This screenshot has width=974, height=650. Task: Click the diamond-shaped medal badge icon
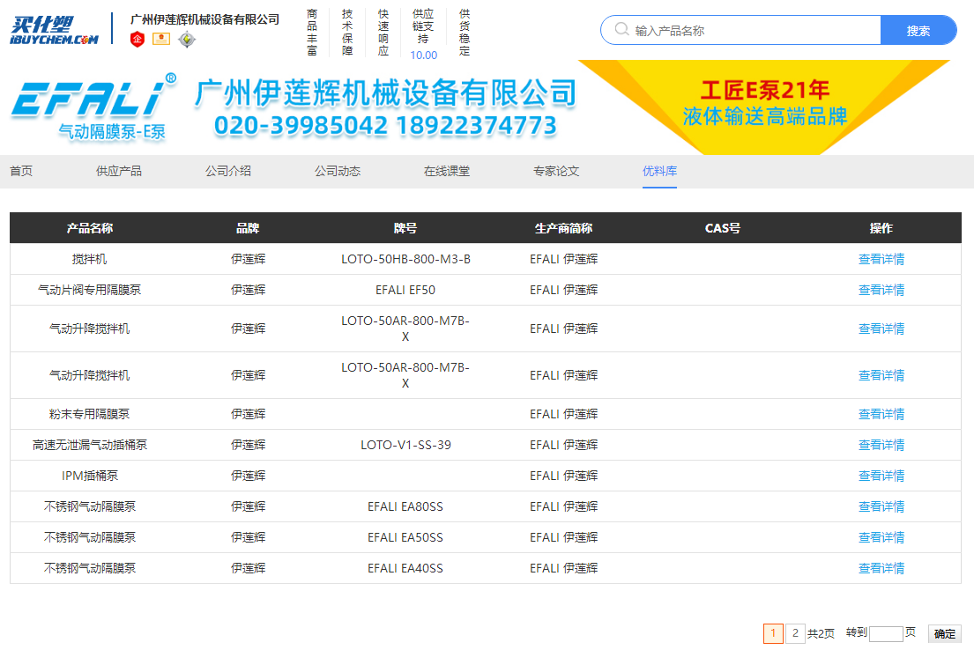coord(186,40)
